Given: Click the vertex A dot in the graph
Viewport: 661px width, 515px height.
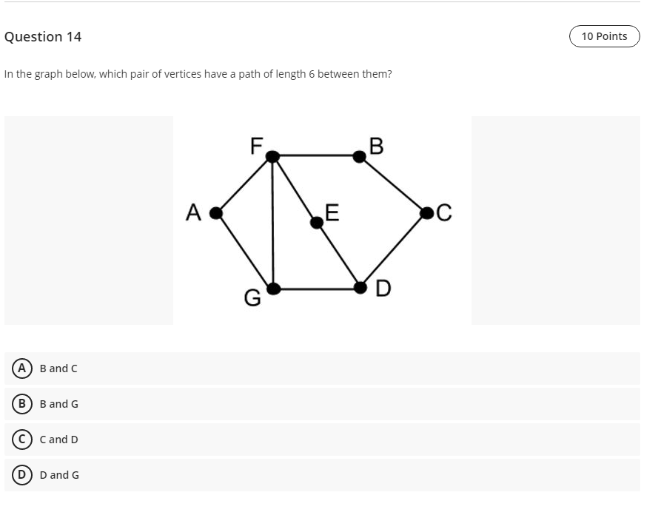Looking at the screenshot, I should pos(215,214).
